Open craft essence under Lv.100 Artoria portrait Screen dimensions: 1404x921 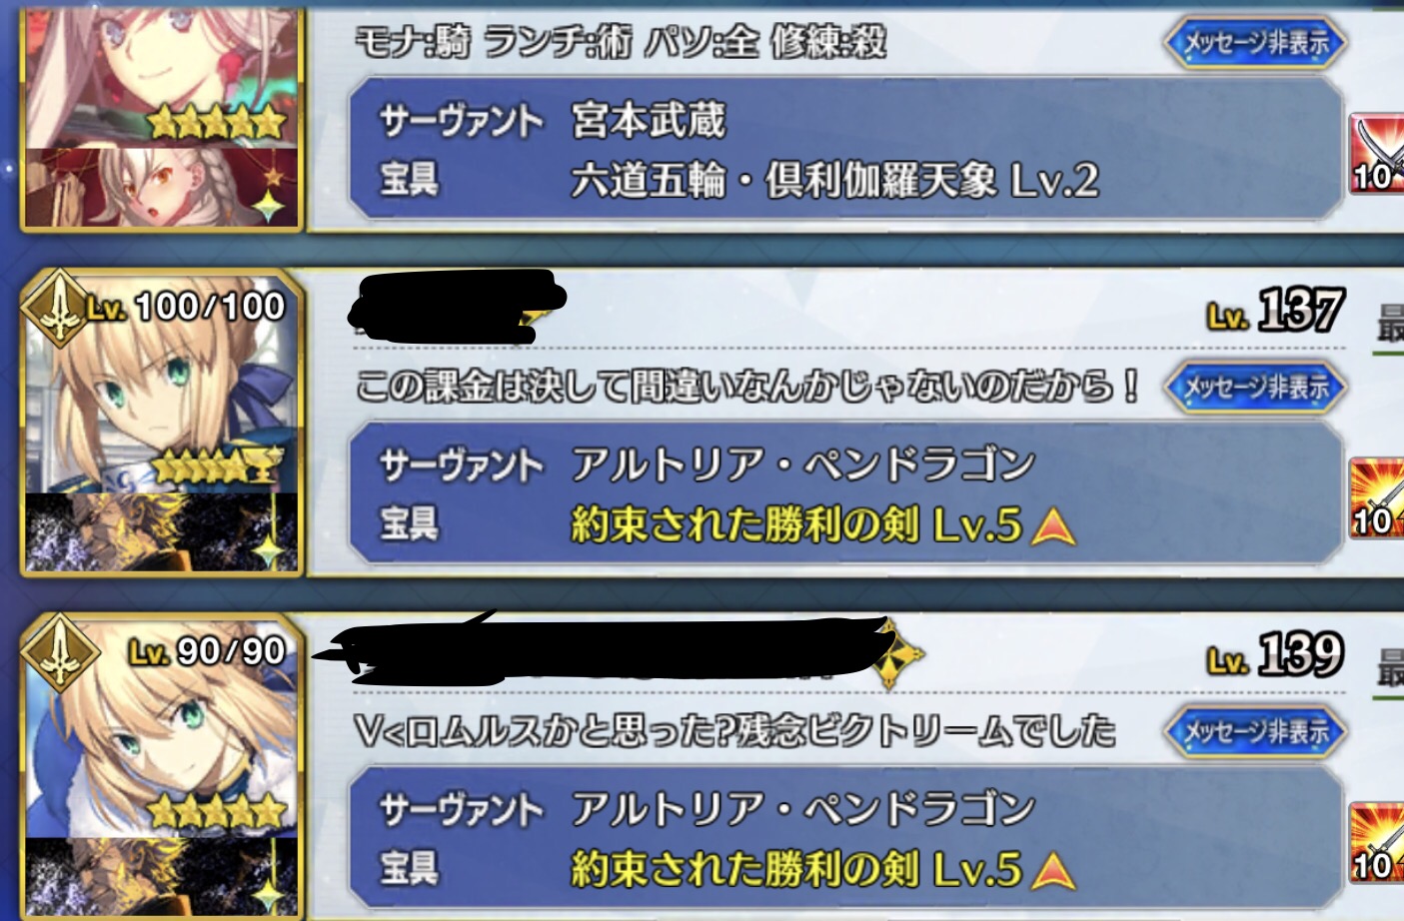tap(161, 532)
